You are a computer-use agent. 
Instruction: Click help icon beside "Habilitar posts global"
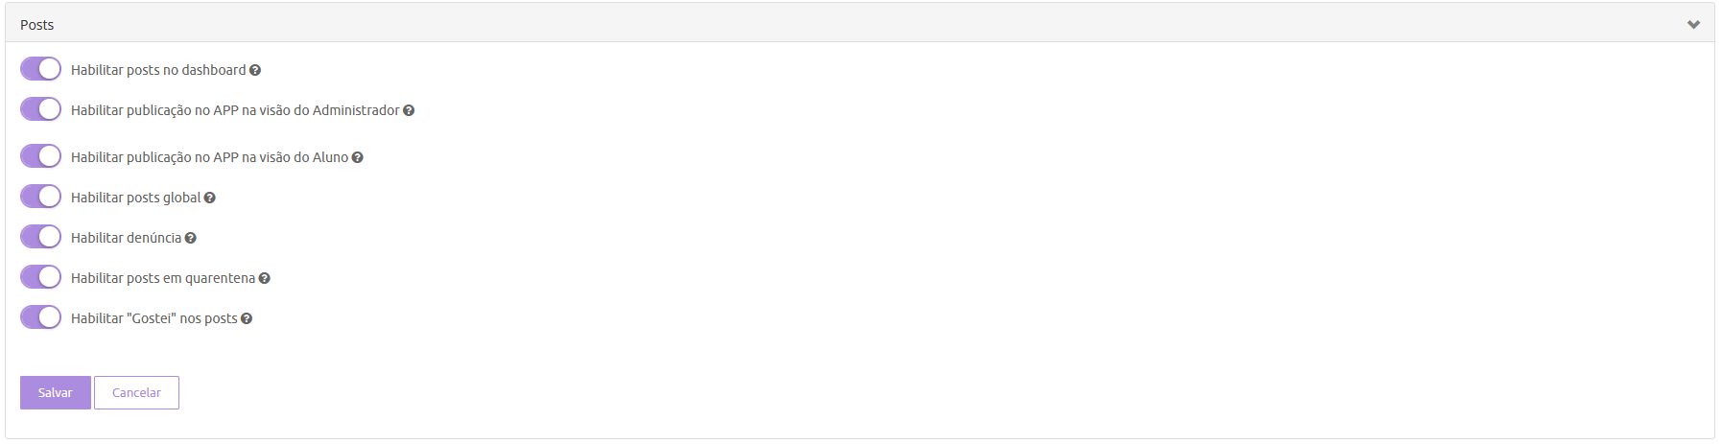209,198
